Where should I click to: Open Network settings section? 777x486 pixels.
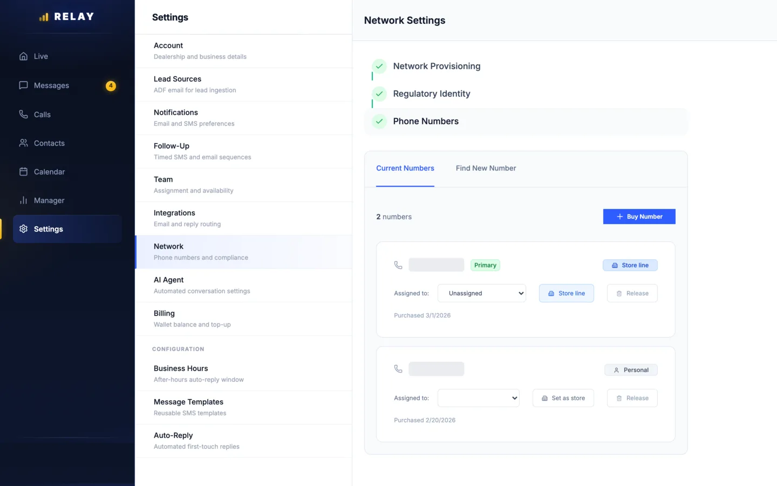(x=243, y=252)
